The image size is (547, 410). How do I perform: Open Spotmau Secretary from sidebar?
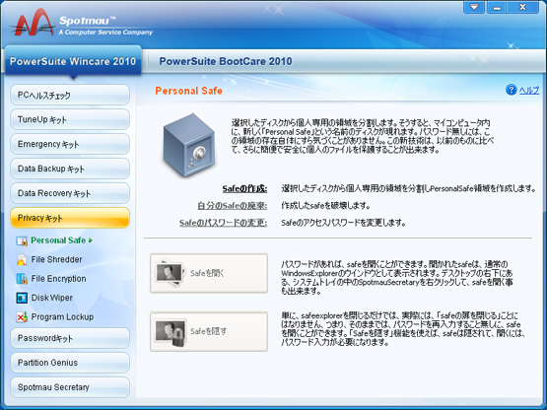[x=70, y=387]
